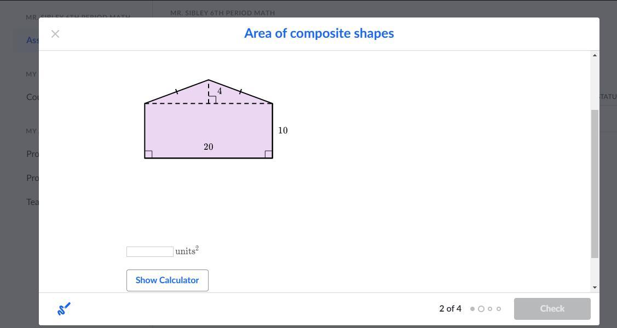Click the triangle height label 4
Screen dimensions: 617x328
(x=220, y=91)
